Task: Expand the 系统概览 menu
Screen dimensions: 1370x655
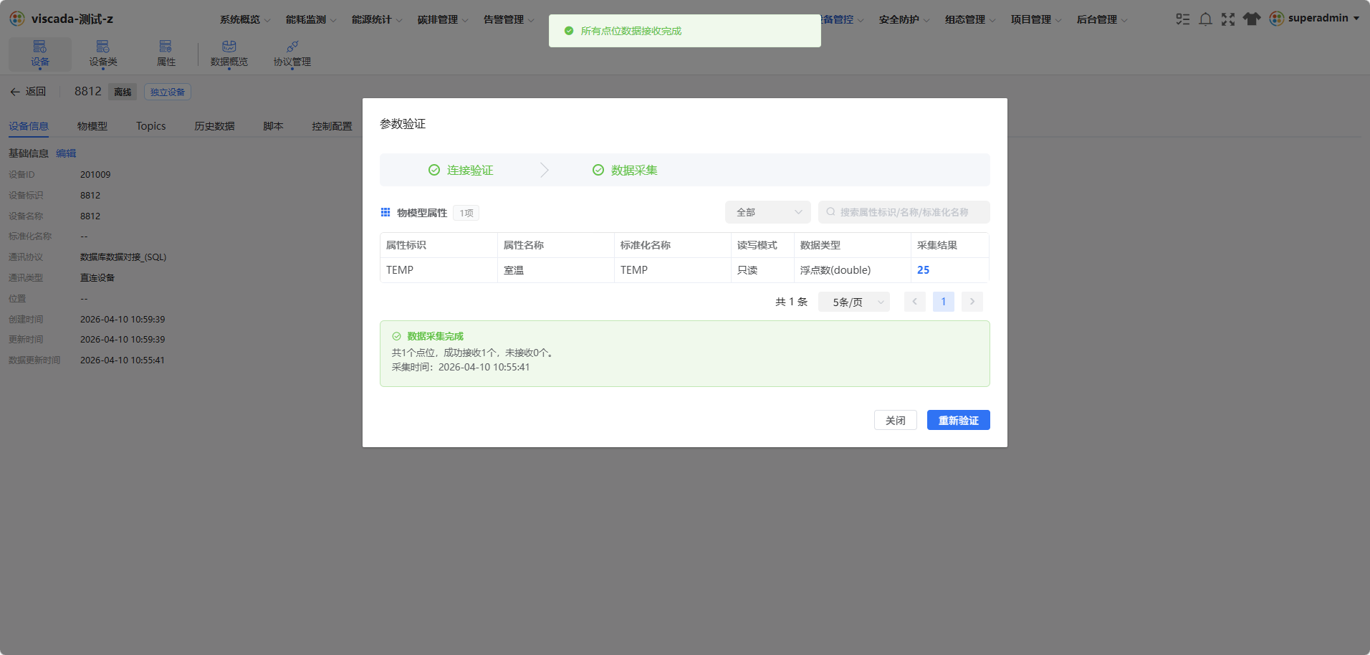Action: (245, 19)
